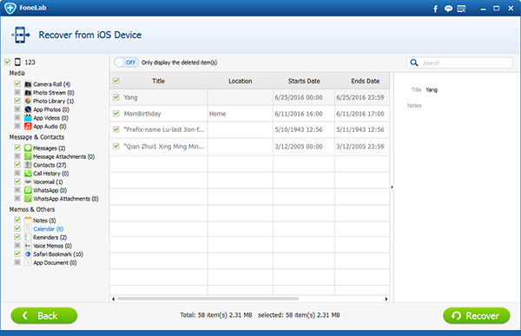
Task: Uncheck the Photo Library checkbox
Action: point(17,101)
